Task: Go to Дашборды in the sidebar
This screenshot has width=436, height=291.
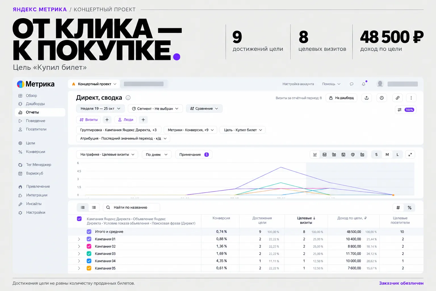Action: tap(35, 104)
